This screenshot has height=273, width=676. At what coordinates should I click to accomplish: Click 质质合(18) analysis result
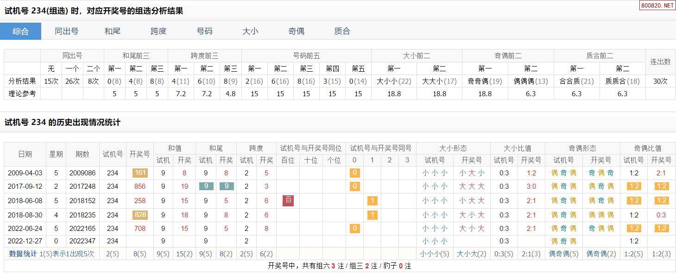click(622, 81)
